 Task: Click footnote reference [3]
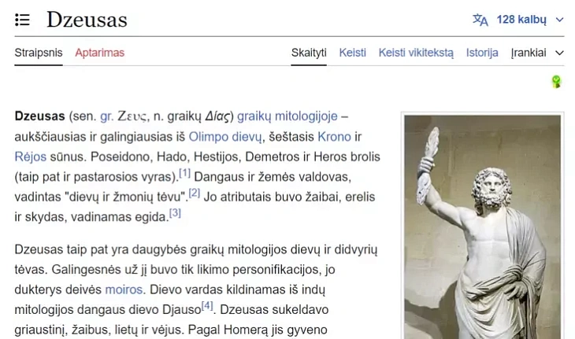175,212
